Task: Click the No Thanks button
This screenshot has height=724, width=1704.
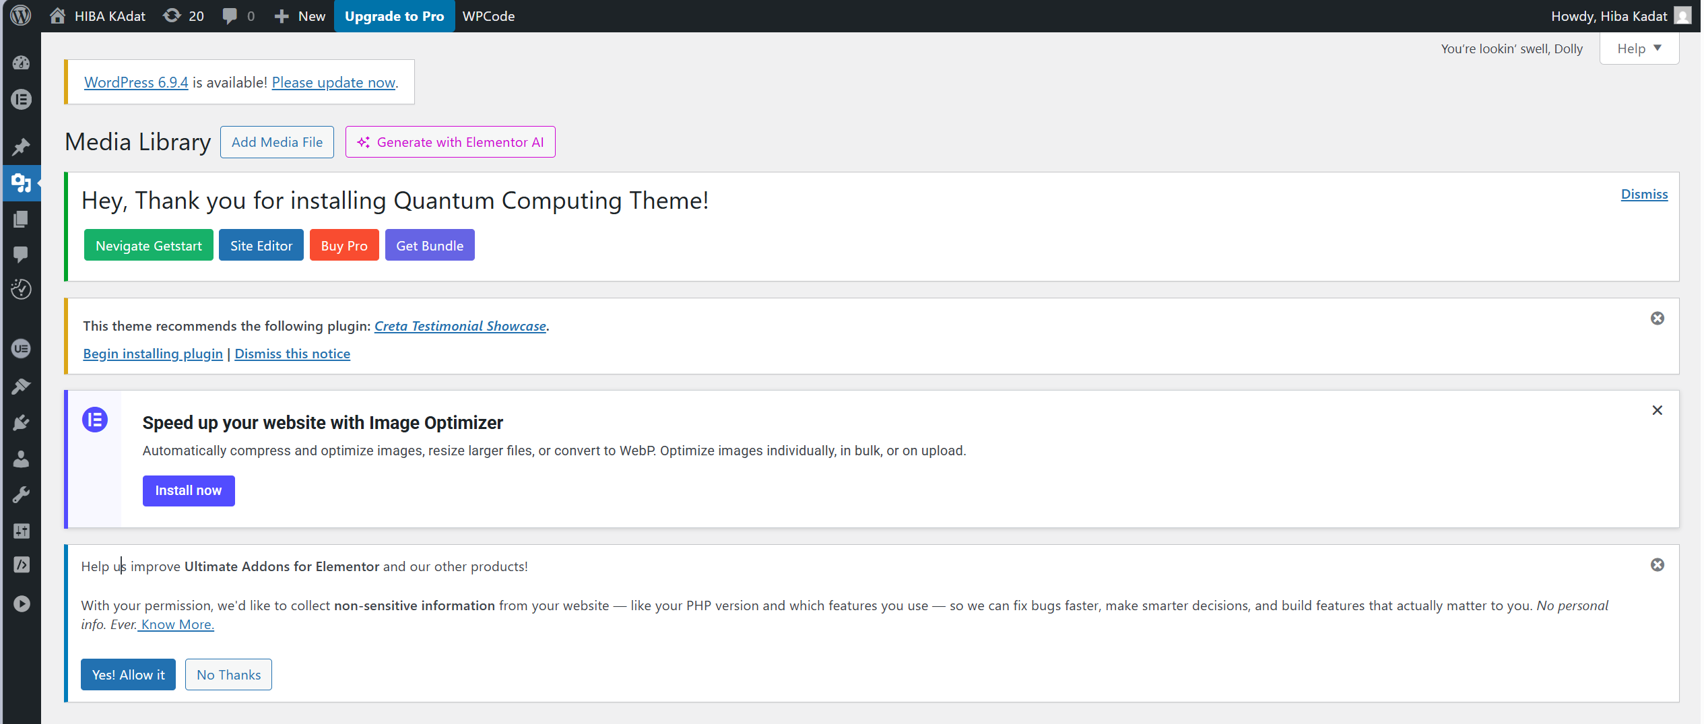Action: [x=228, y=674]
